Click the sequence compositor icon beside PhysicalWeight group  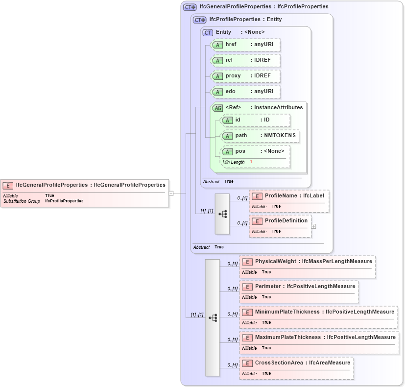[213, 318]
